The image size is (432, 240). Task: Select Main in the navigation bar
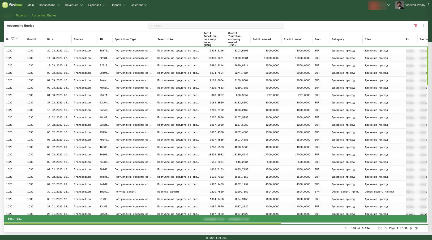click(x=30, y=5)
